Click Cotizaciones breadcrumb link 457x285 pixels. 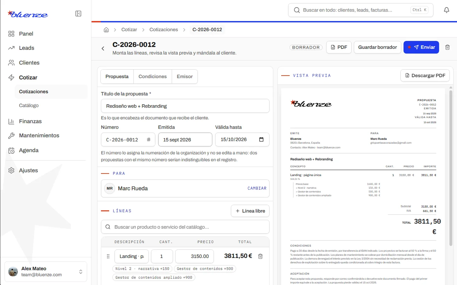click(x=164, y=30)
